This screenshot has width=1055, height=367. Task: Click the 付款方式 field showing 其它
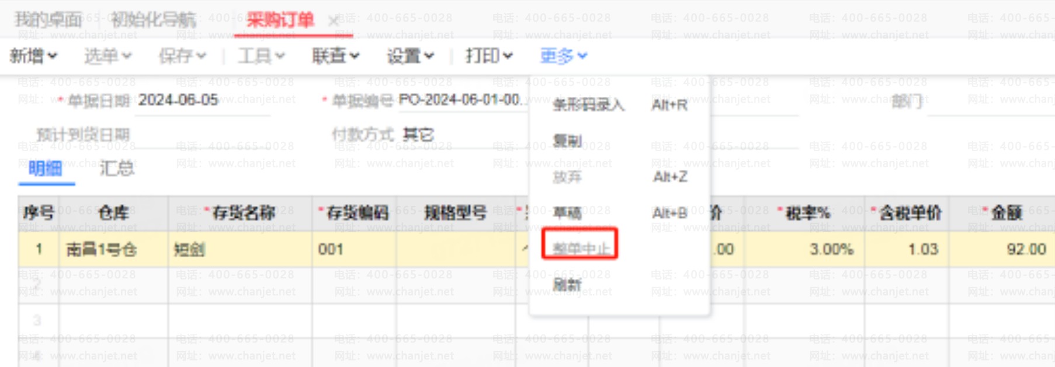click(x=418, y=135)
